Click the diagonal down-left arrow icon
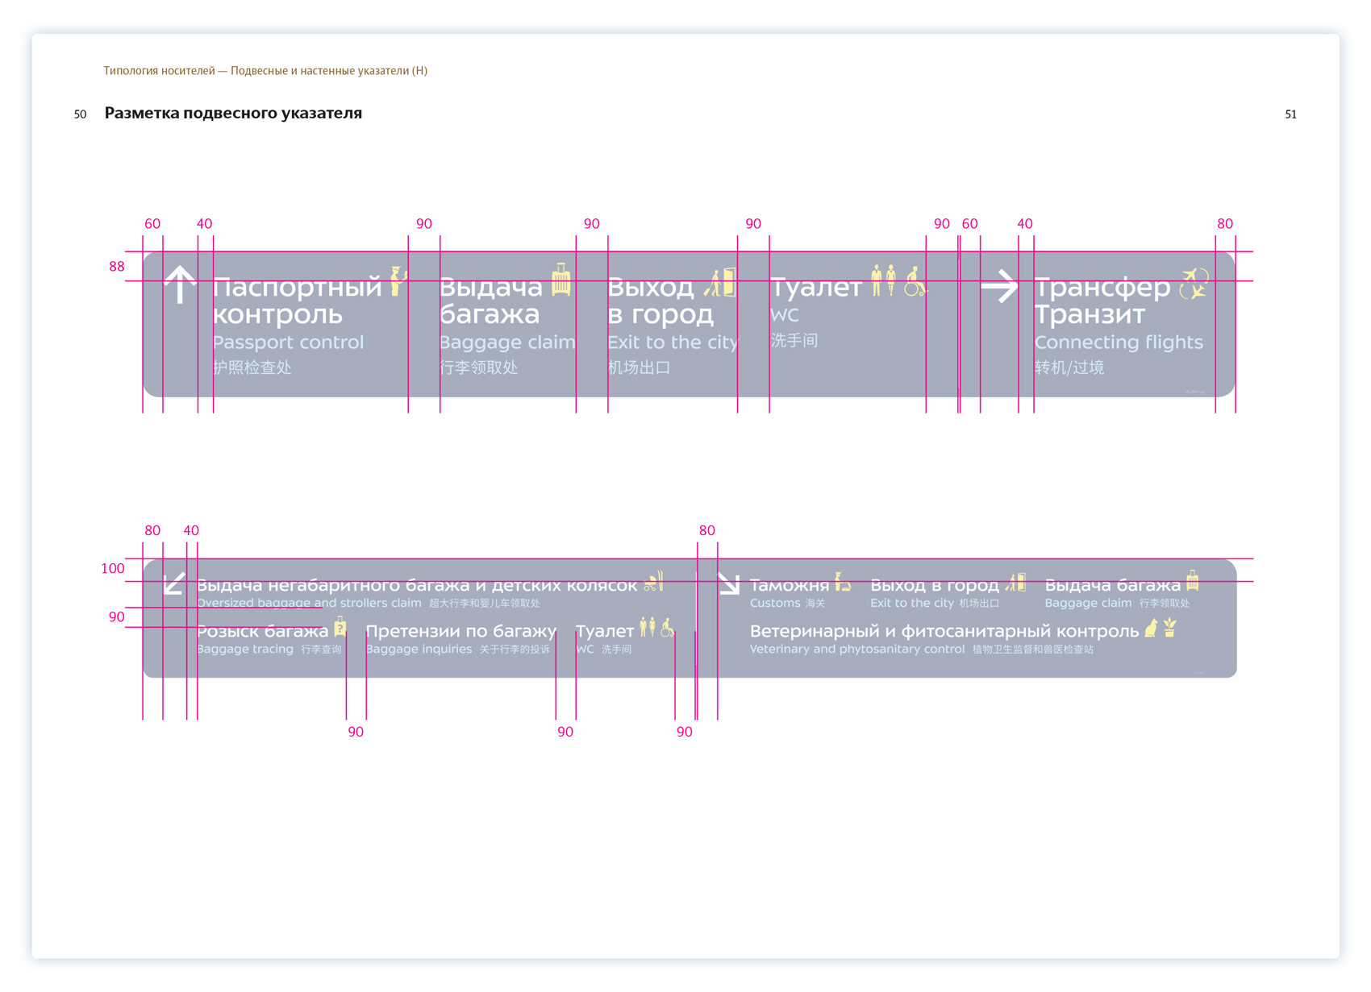The image size is (1371, 992). (x=174, y=583)
